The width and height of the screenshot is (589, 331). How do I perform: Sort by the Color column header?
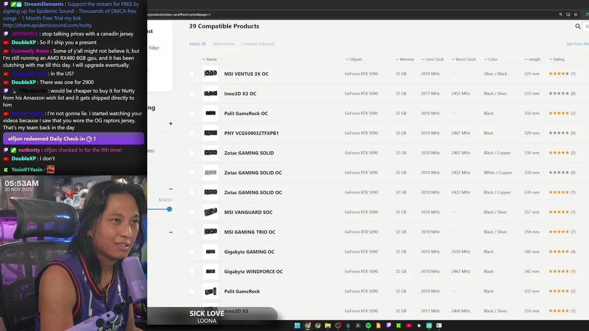pos(491,59)
